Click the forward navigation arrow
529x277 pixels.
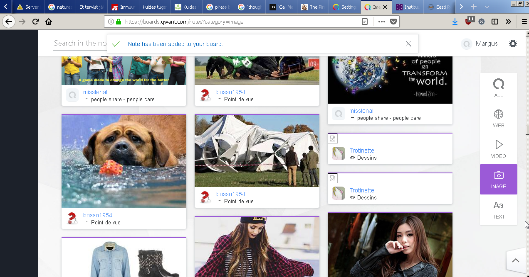(22, 22)
